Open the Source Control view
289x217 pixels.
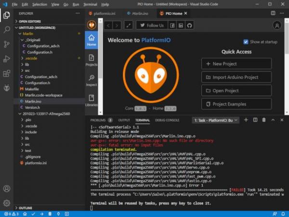pyautogui.click(x=7, y=44)
